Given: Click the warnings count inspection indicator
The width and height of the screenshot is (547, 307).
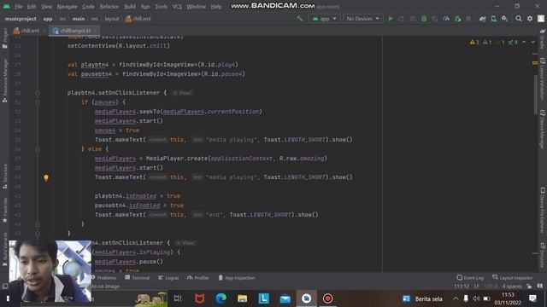Looking at the screenshot, I should [474, 42].
